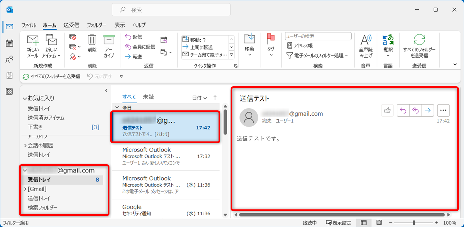Click the zoom slider in status bar
464x227 pixels.
coord(414,223)
